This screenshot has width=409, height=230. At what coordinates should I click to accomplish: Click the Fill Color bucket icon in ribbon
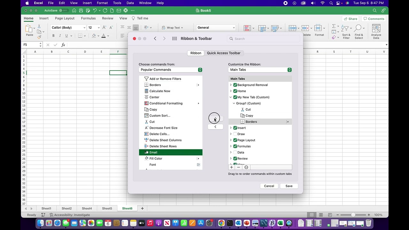[x=94, y=35]
